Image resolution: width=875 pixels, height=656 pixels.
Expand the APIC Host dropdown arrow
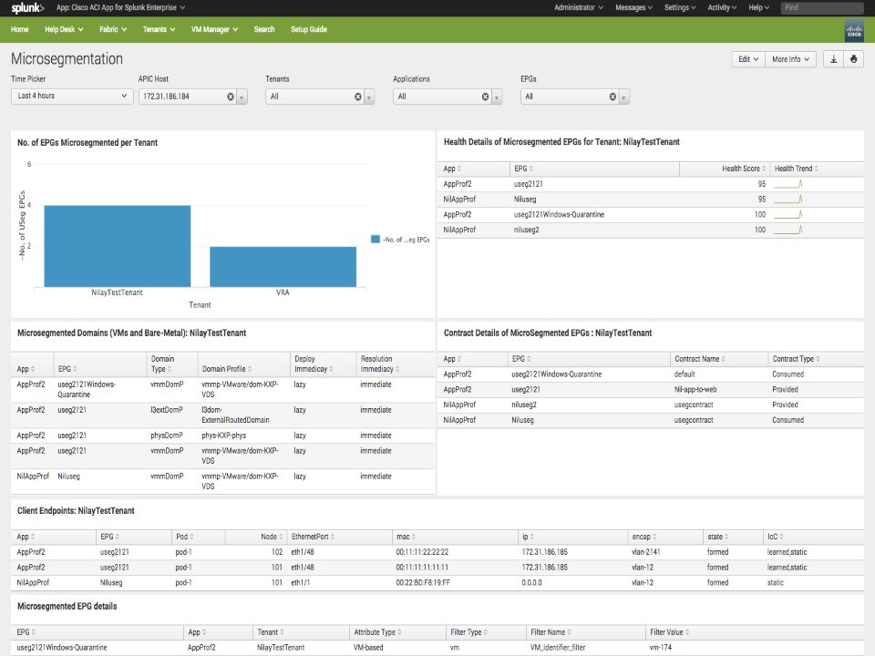(x=242, y=97)
